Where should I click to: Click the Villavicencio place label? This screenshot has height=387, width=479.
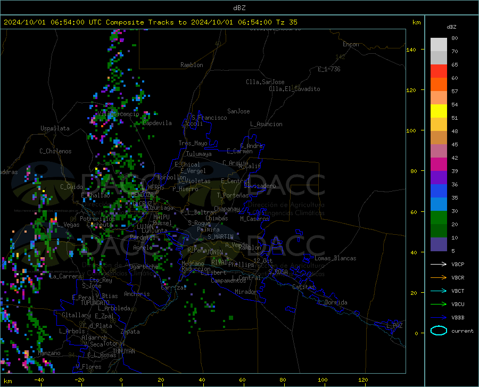coord(119,114)
